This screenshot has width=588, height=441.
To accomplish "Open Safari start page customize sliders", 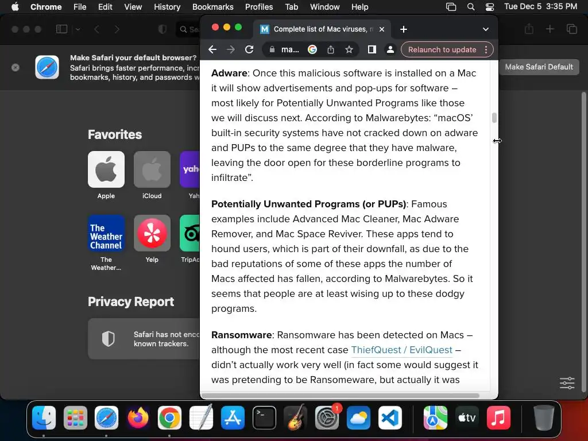I will tap(567, 383).
